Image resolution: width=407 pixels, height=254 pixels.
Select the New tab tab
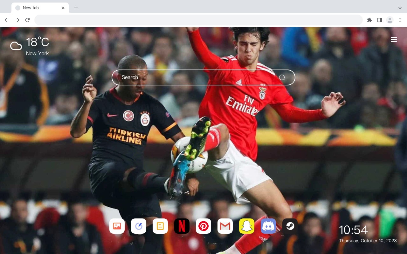[40, 8]
